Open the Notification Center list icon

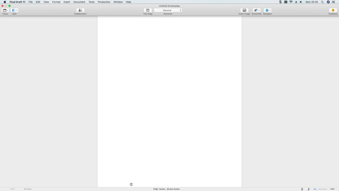tap(334, 2)
